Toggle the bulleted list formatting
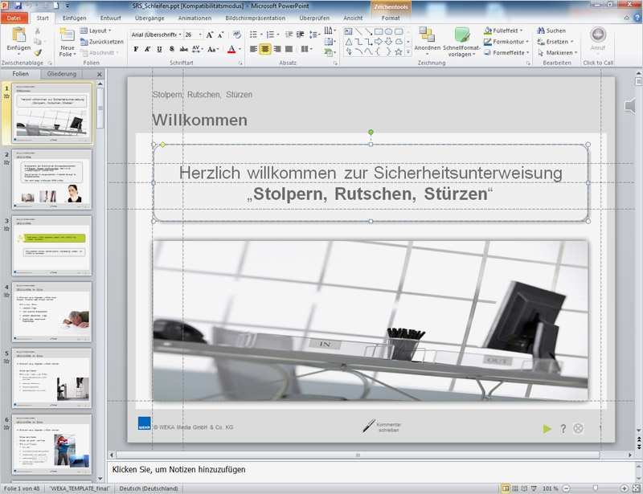Image resolution: width=643 pixels, height=494 pixels. [x=252, y=35]
